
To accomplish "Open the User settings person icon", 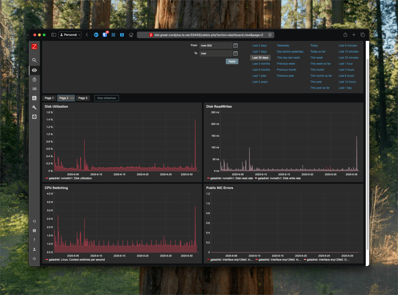I will pos(34,249).
